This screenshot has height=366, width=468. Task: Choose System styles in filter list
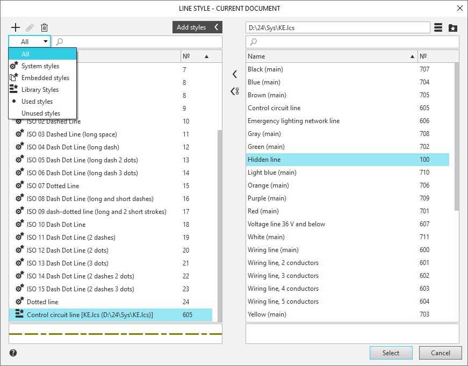click(x=40, y=66)
